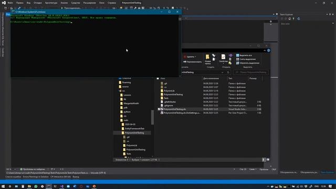Open the Список ошибок tab
This screenshot has height=189, width=336.
coord(13,177)
